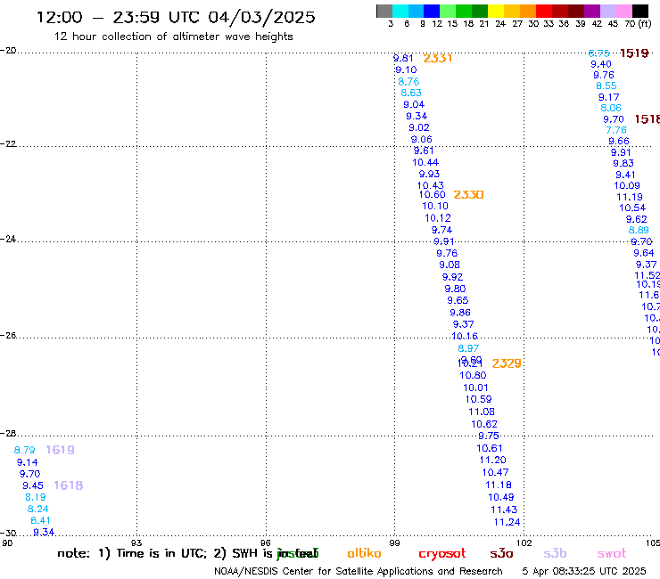
Task: Click the latitude axis label -28
Action: pos(8,434)
